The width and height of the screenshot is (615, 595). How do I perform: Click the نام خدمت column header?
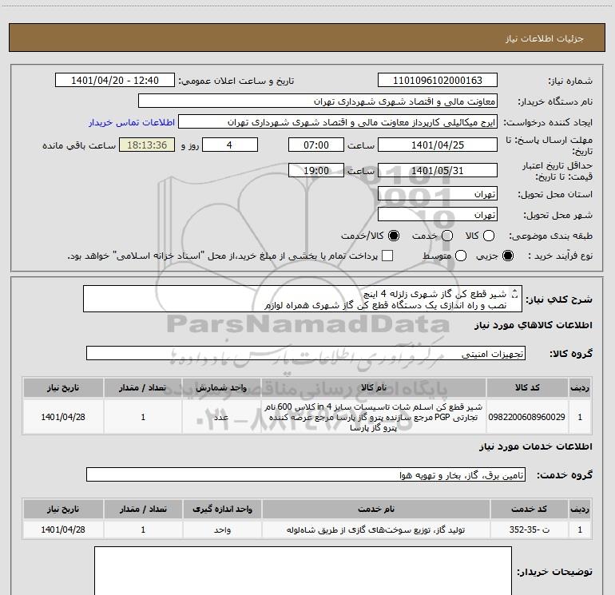tap(375, 509)
